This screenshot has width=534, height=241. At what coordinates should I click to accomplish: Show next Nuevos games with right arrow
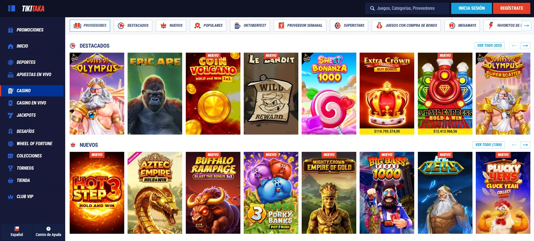(525, 145)
